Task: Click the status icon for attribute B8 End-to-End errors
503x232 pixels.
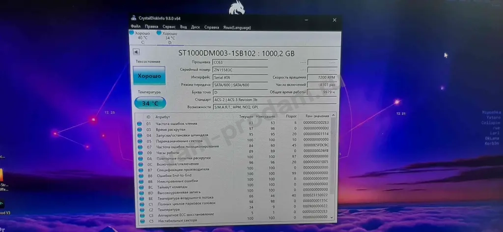Action: click(x=140, y=175)
